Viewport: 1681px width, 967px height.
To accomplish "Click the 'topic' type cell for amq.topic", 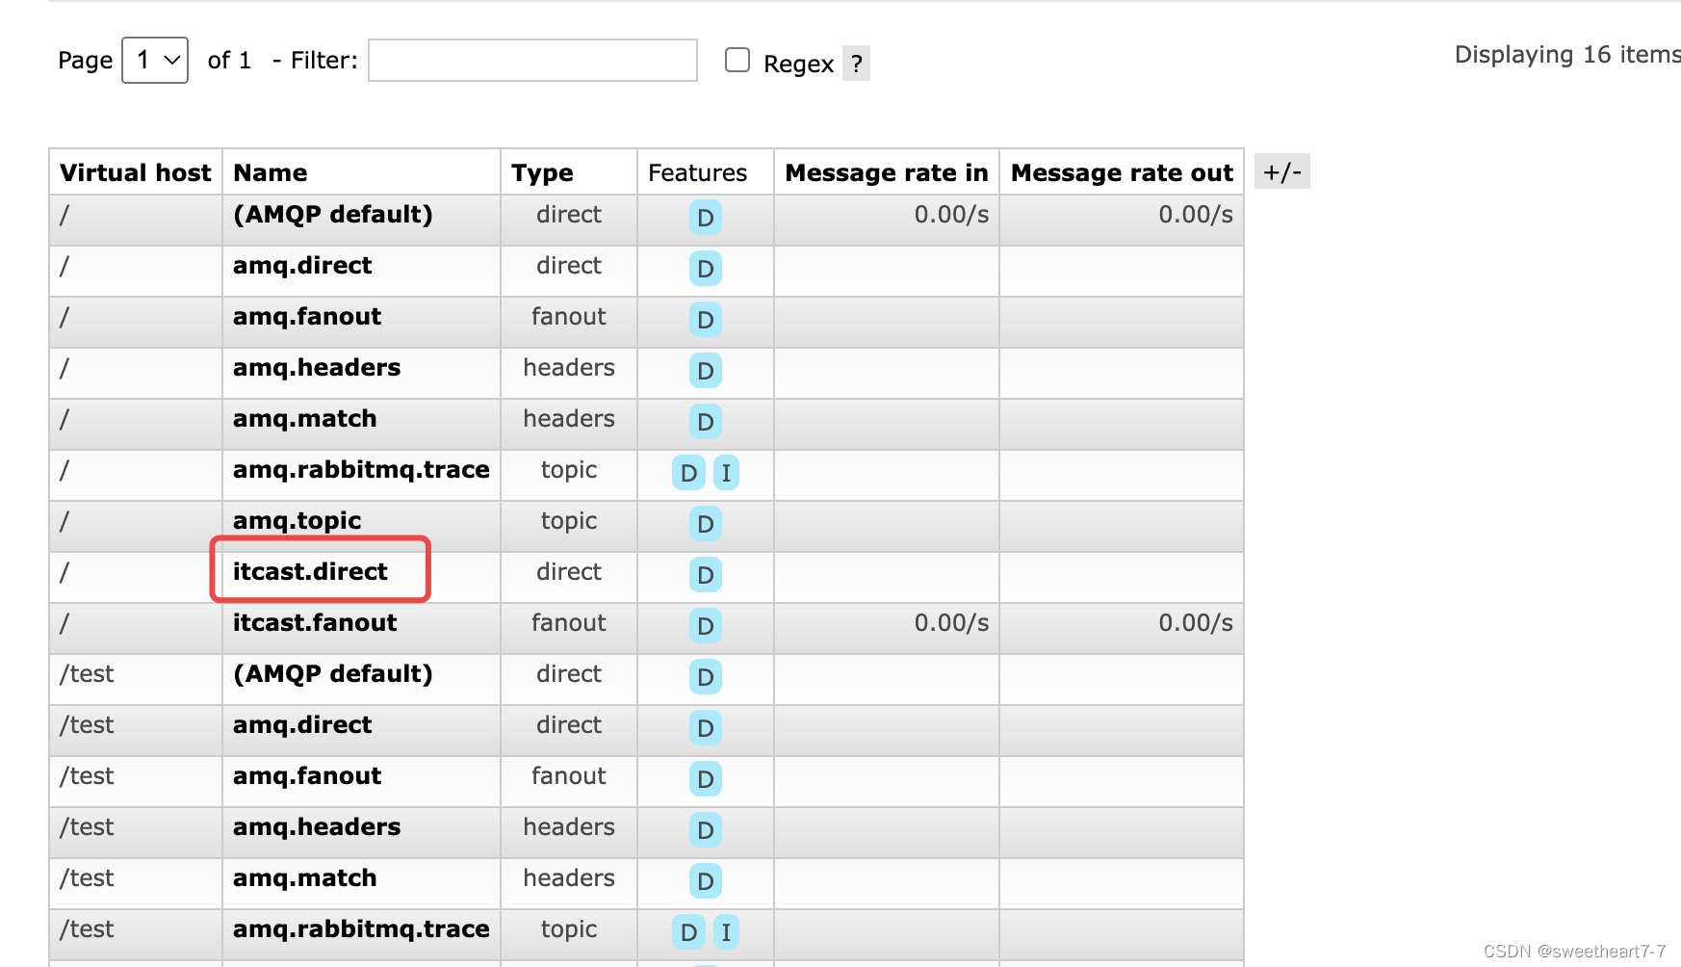I will point(569,521).
